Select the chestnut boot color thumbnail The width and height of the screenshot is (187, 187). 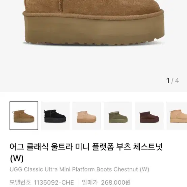click(x=24, y=115)
